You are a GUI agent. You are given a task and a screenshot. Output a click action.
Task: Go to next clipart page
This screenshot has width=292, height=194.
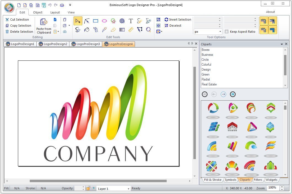[x=223, y=94]
